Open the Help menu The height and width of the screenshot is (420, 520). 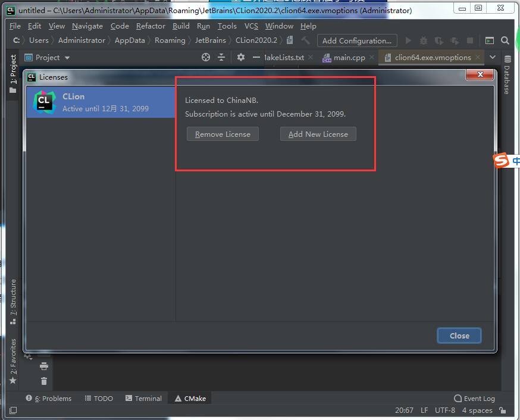click(x=308, y=26)
